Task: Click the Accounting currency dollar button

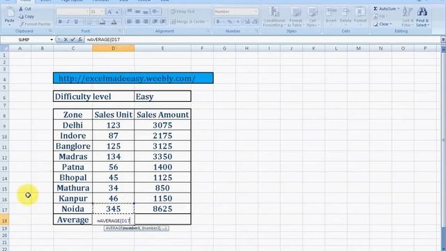Action: (218, 22)
